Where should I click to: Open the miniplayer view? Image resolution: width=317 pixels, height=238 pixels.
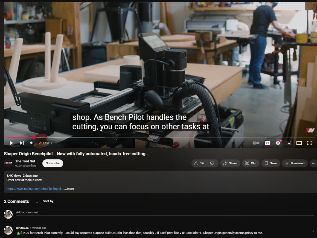coord(289,143)
